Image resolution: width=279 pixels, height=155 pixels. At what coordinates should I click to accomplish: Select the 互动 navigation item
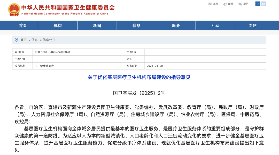tap(215, 25)
